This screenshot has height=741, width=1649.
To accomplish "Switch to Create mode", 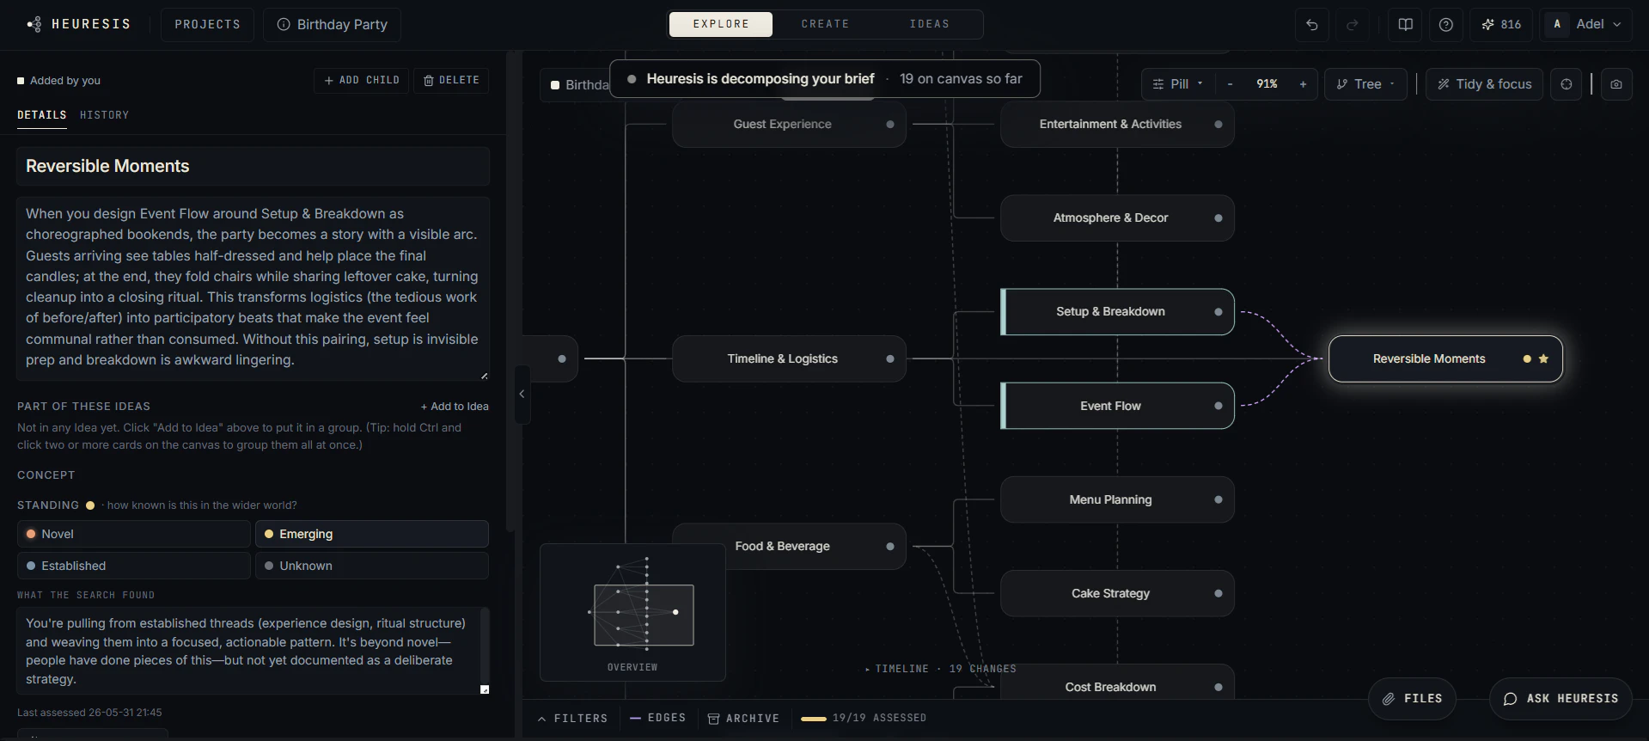I will tap(825, 24).
